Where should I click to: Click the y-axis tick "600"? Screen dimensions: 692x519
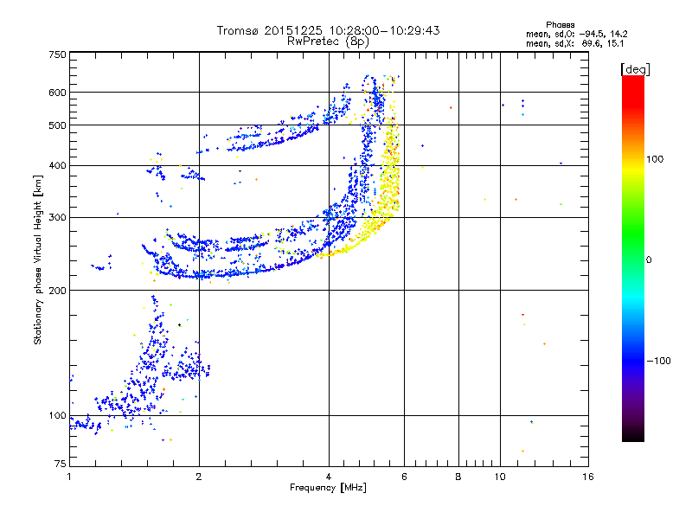[58, 93]
